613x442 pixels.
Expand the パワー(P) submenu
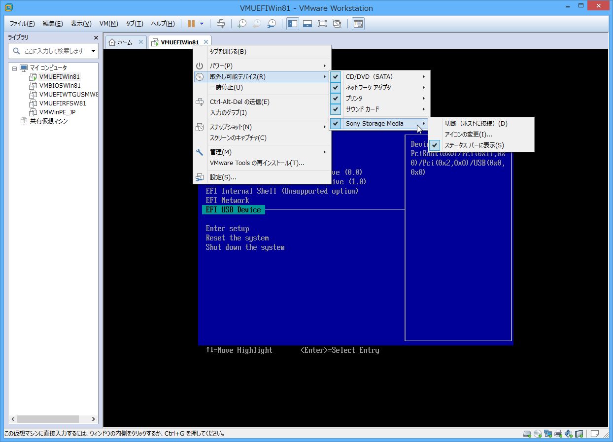point(262,66)
